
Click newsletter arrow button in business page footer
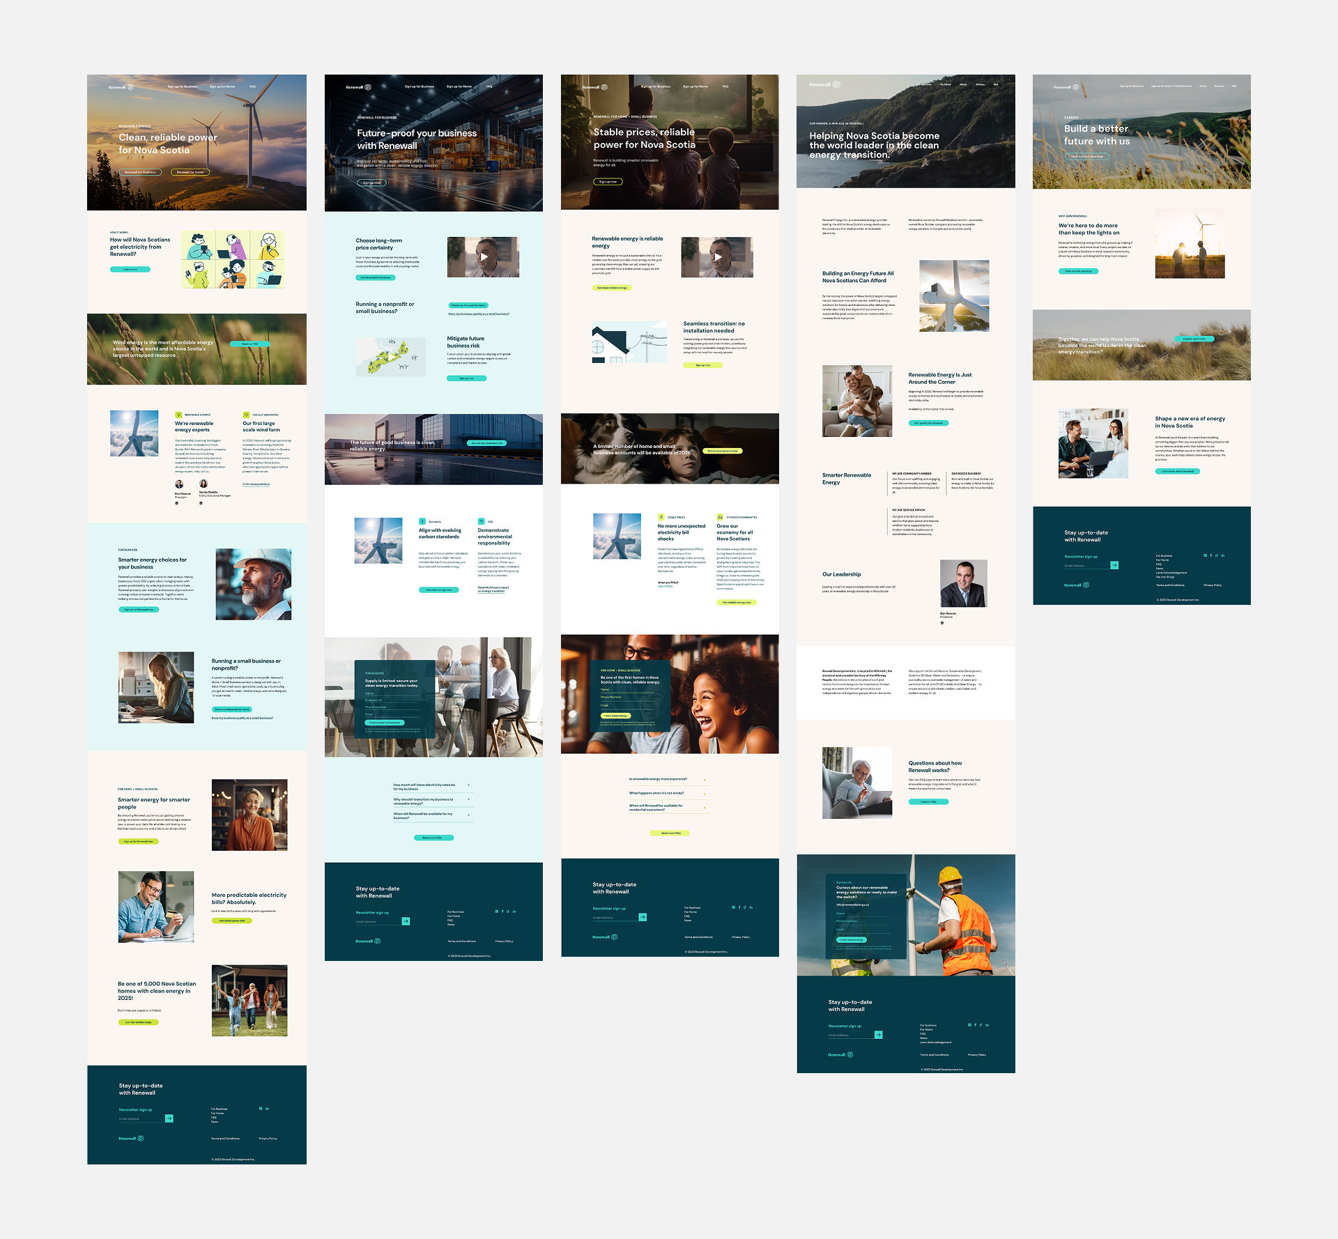[x=406, y=921]
